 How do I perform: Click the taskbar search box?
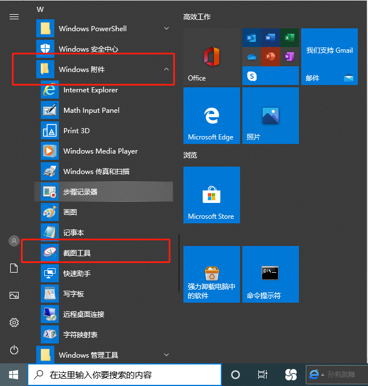[x=125, y=375]
